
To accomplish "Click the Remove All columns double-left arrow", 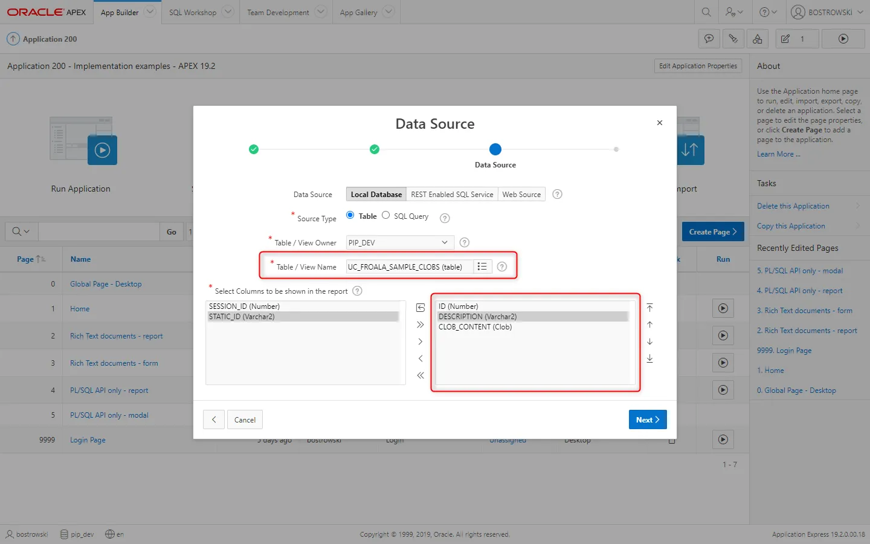I will tap(420, 375).
